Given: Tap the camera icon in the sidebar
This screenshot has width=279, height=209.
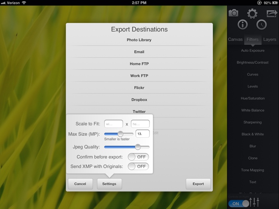Looking at the screenshot, I should [x=234, y=13].
